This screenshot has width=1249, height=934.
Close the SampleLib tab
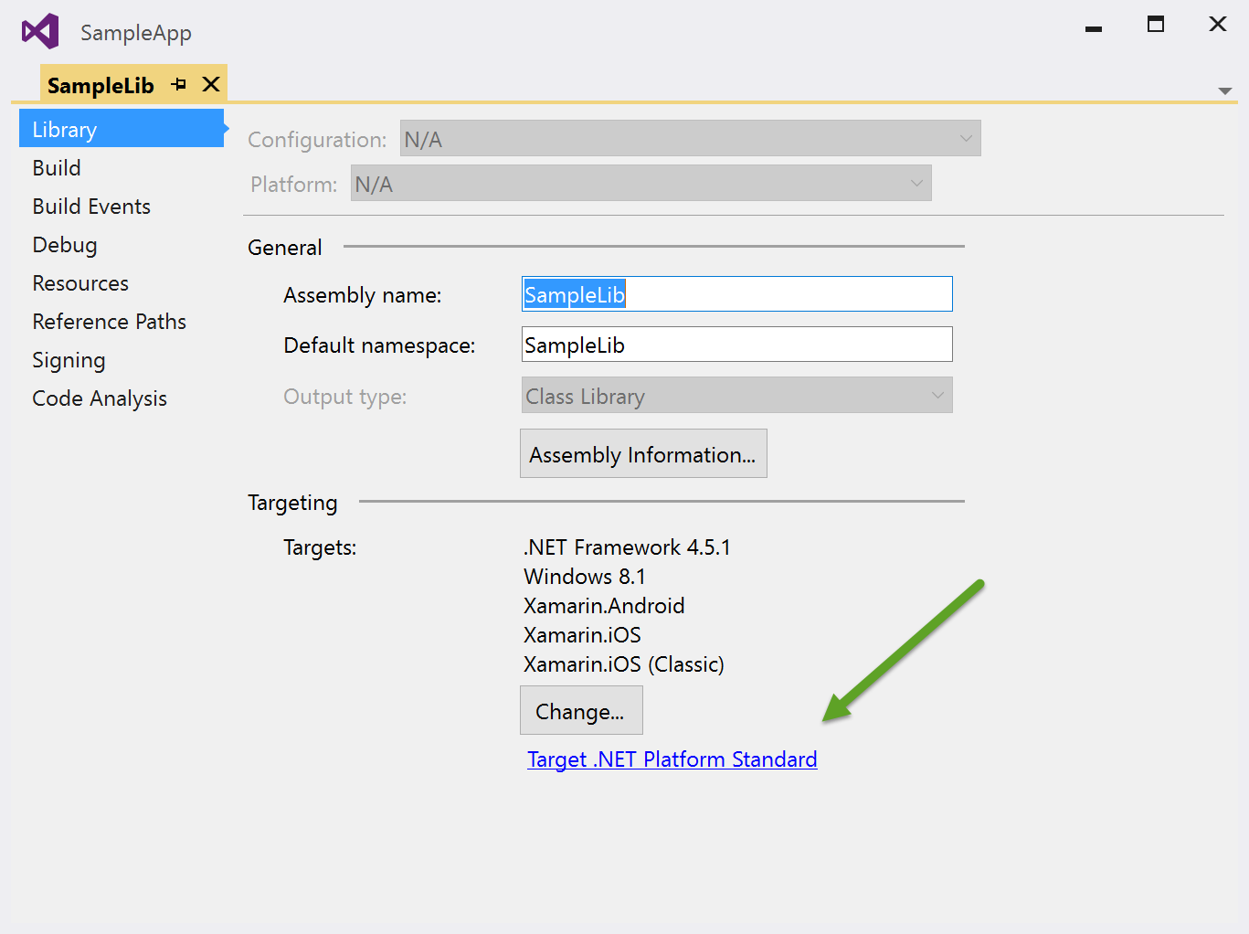click(x=211, y=84)
